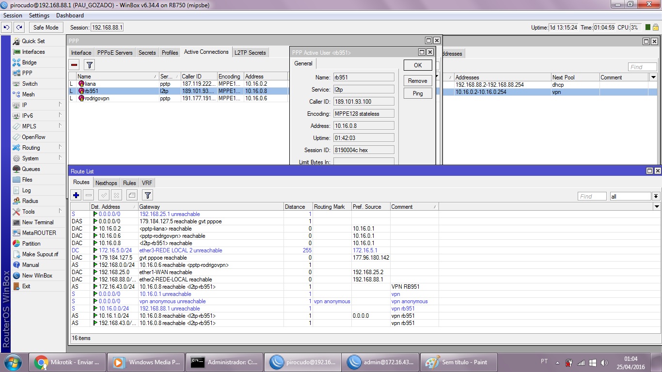Launch New Terminal from the sidebar

37,222
